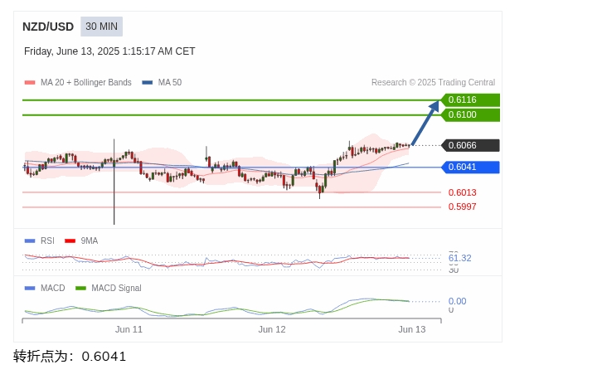
Task: Click the blue MA 50 legend swatch
Action: (x=147, y=83)
